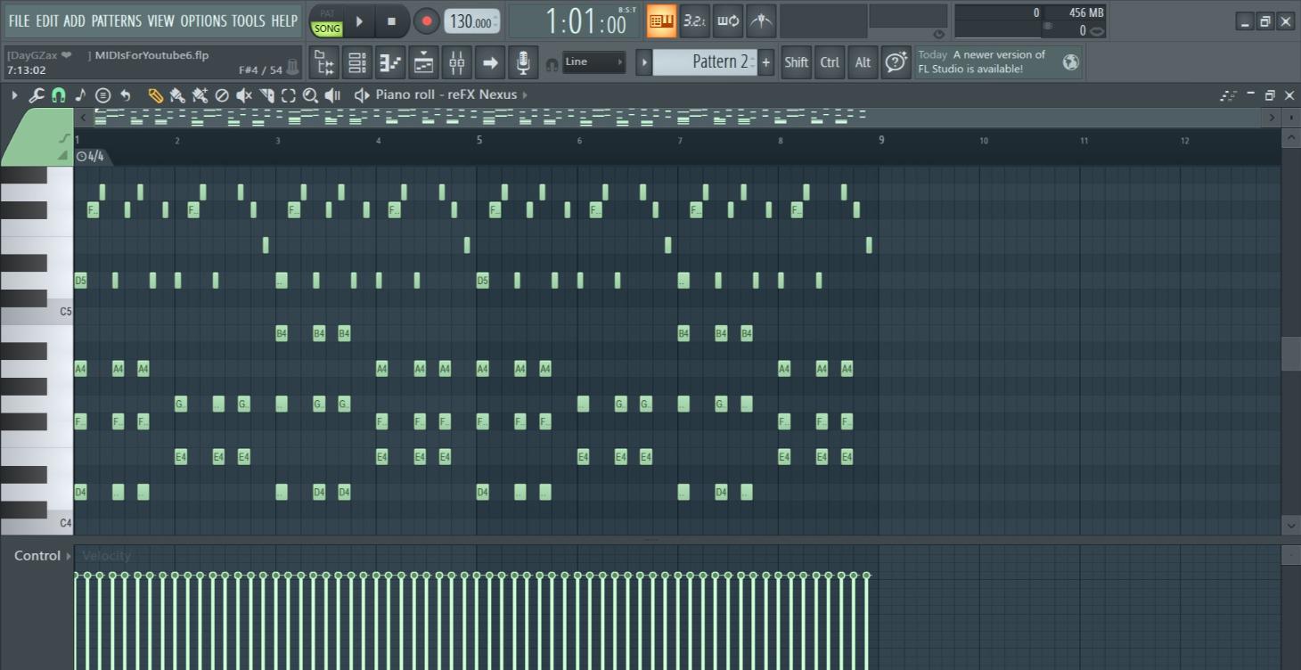The image size is (1301, 670).
Task: Open the HELP menu
Action: (284, 21)
